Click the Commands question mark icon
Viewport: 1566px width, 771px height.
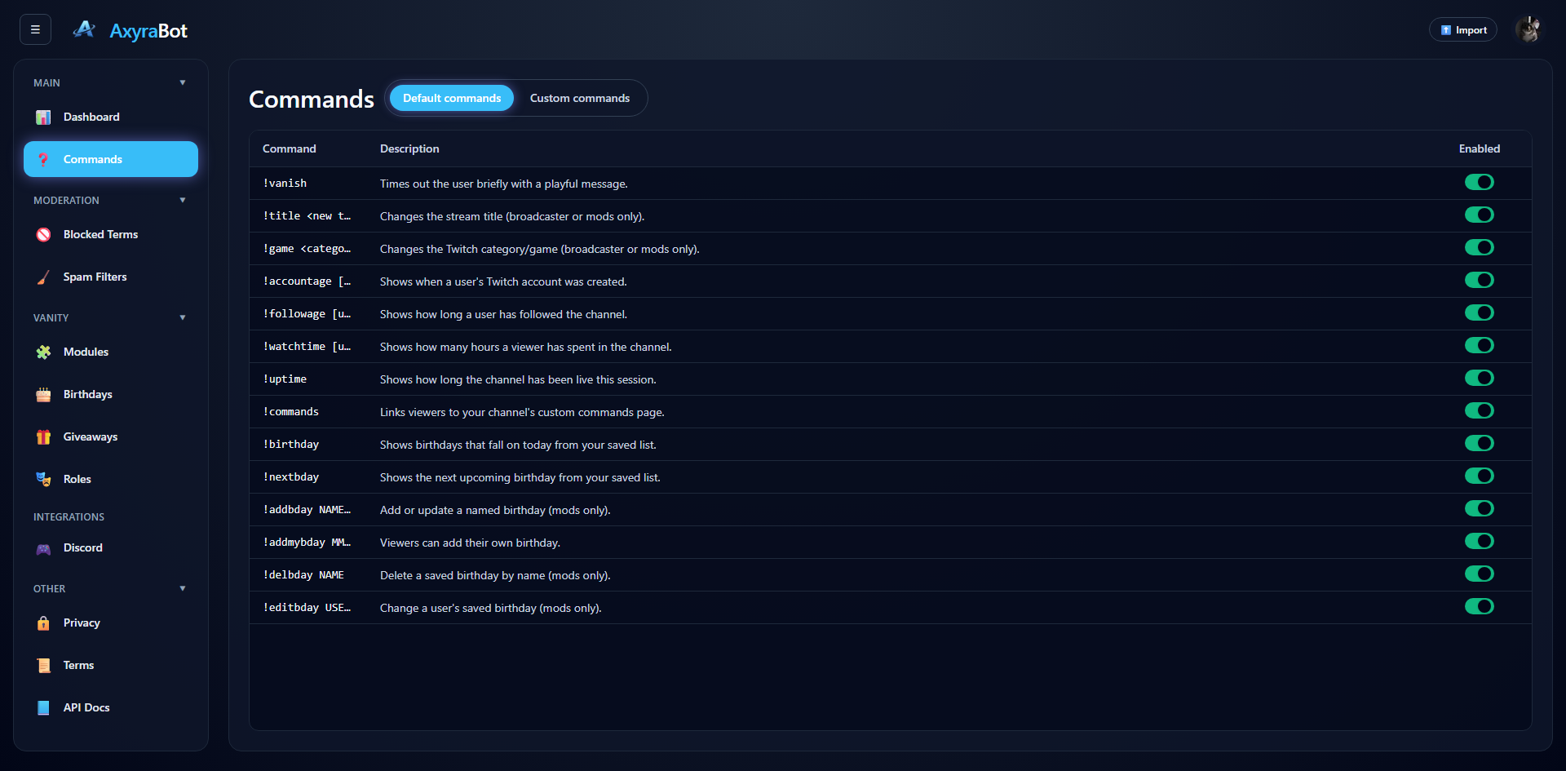[x=44, y=160]
